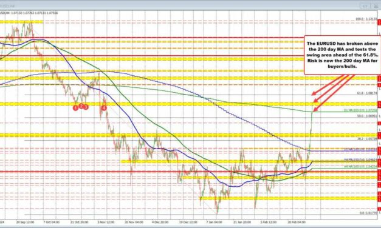The width and height of the screenshot is (381, 228).
Task: Click the 0.0 - 1.01770 Fibonacci label
Action: click(x=368, y=213)
